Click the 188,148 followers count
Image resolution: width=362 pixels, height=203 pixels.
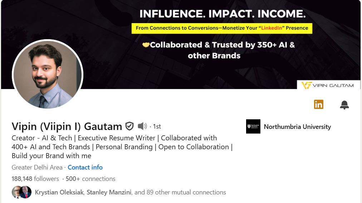click(35, 179)
